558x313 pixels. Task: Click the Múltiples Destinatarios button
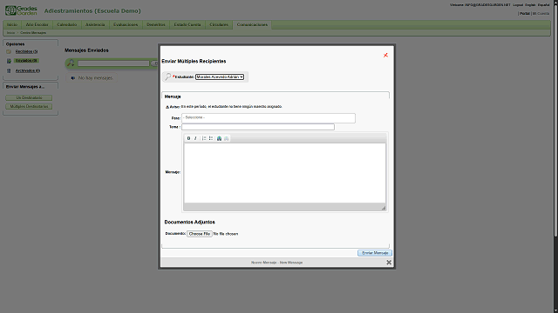(x=29, y=106)
